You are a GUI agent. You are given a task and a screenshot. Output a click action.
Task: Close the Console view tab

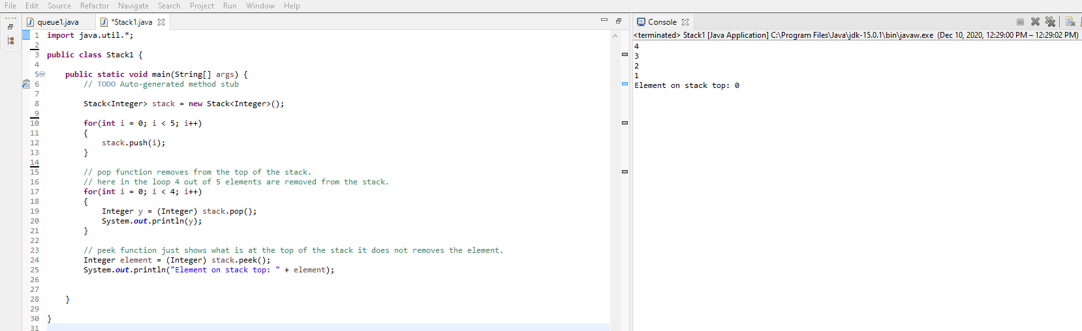pos(685,22)
